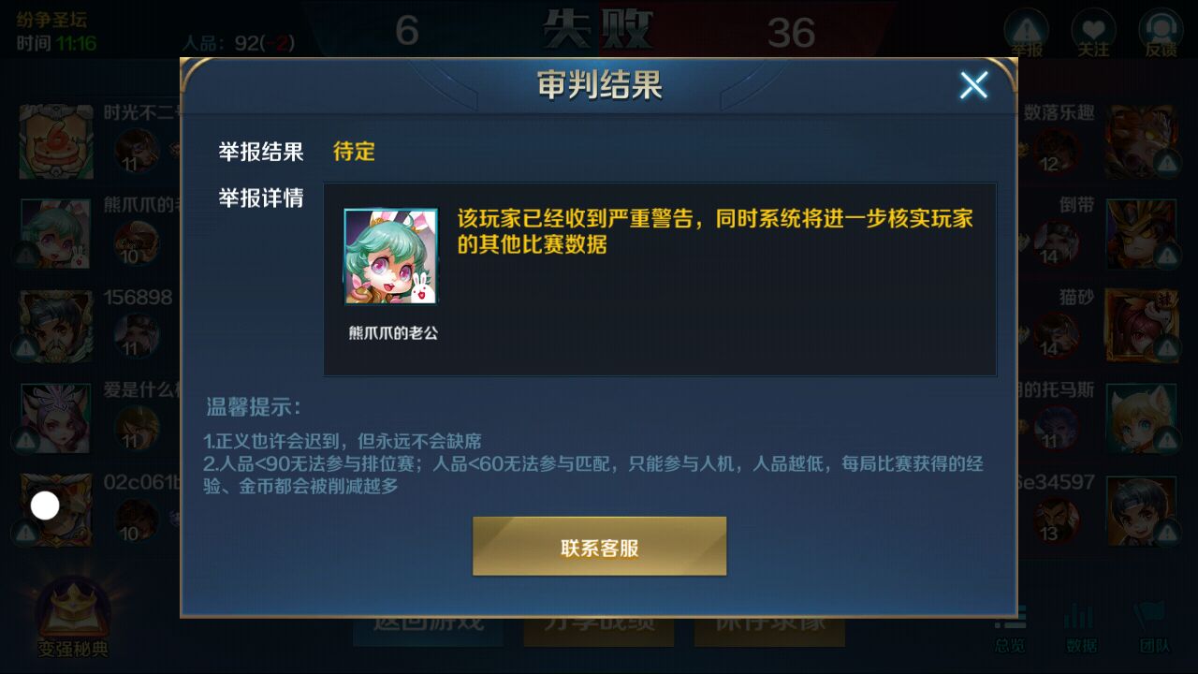Close the 审判结果 dialog with the X

coord(973,85)
